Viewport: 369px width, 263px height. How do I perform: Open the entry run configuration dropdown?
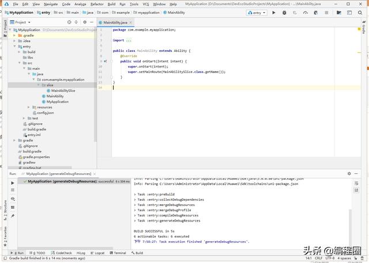click(257, 13)
